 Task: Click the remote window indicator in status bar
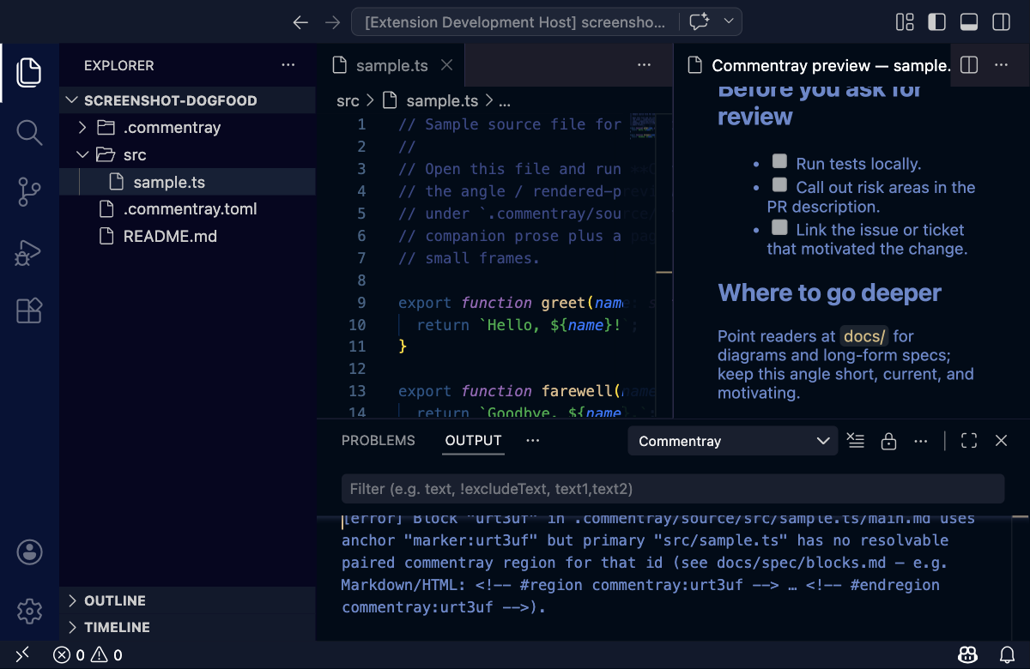(22, 655)
